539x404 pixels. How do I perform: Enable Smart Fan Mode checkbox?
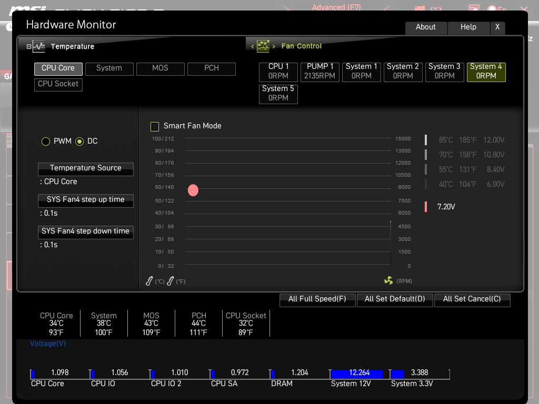coord(155,126)
